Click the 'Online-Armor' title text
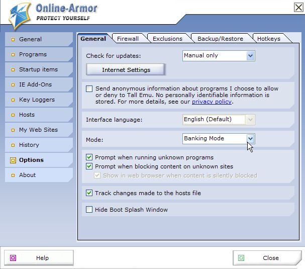The image size is (305, 269). coord(66,9)
